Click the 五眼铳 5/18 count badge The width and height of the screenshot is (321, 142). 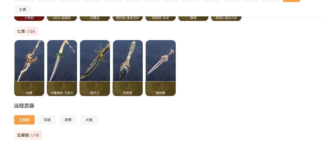click(x=28, y=135)
